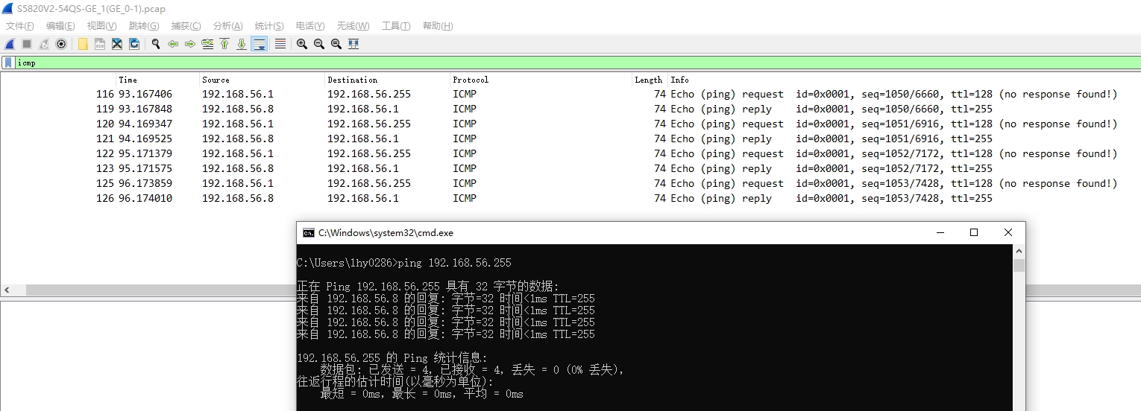Viewport: 1141px width, 411px height.
Task: Go forward to the next packet
Action: point(190,44)
